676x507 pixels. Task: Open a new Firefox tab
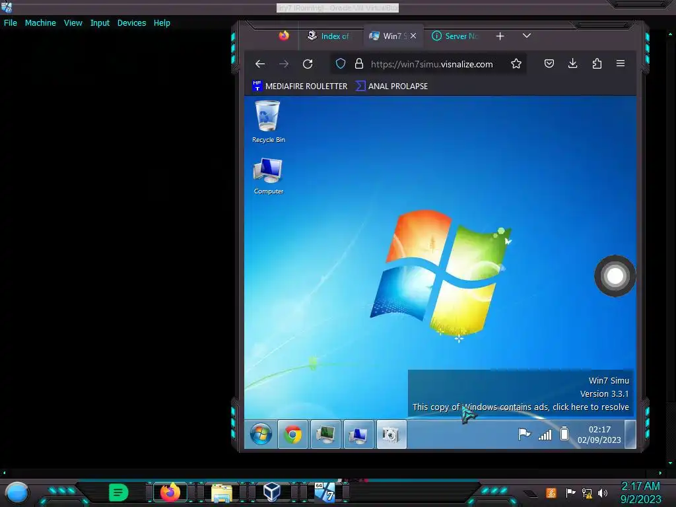pyautogui.click(x=500, y=36)
